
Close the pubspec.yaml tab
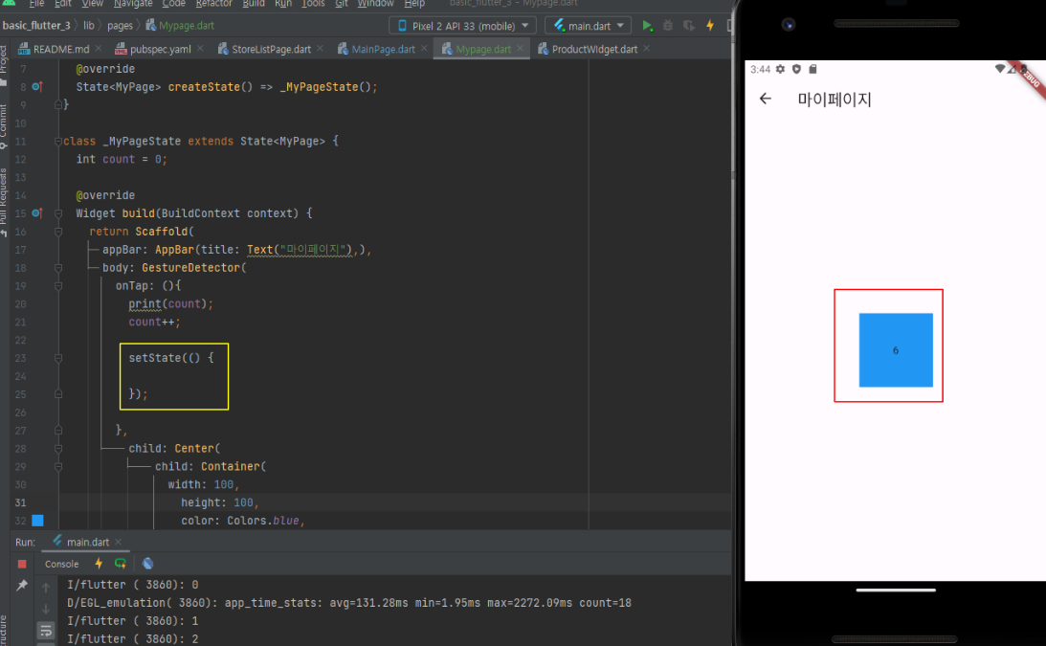tap(200, 49)
